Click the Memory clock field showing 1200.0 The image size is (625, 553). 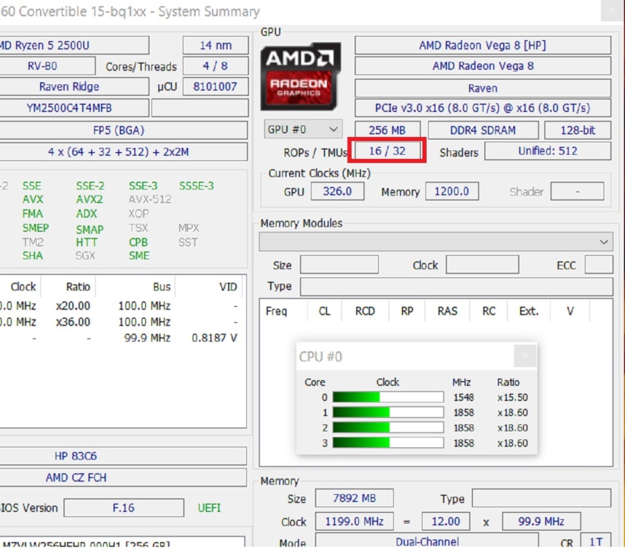[453, 191]
